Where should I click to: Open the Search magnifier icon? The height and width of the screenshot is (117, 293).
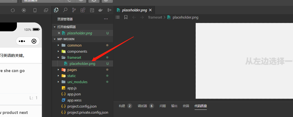point(65,10)
